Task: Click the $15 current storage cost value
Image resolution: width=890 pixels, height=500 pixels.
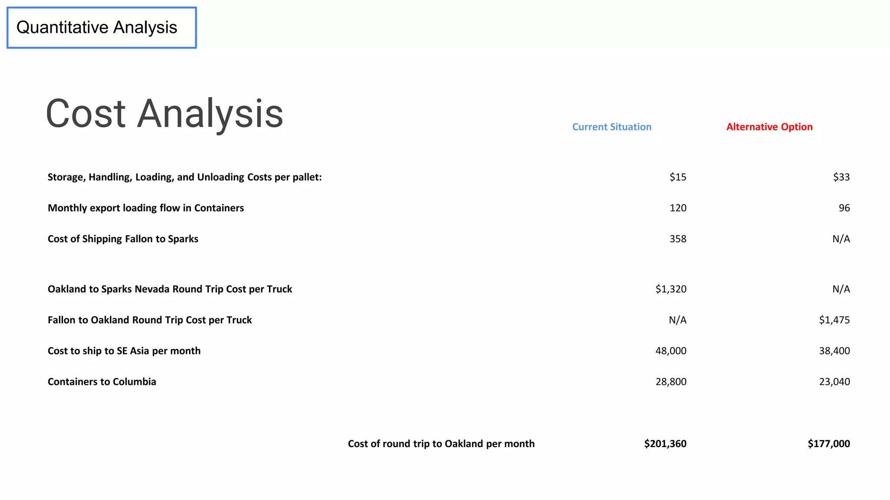Action: coord(677,177)
